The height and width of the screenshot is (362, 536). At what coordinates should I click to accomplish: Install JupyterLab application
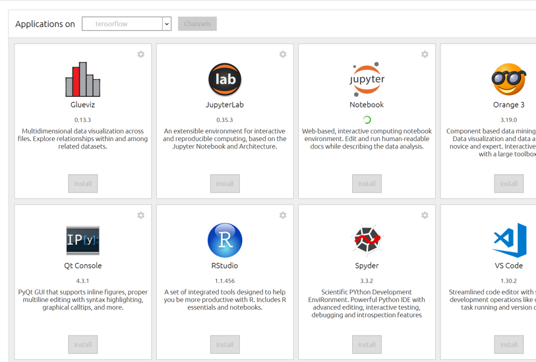point(225,184)
